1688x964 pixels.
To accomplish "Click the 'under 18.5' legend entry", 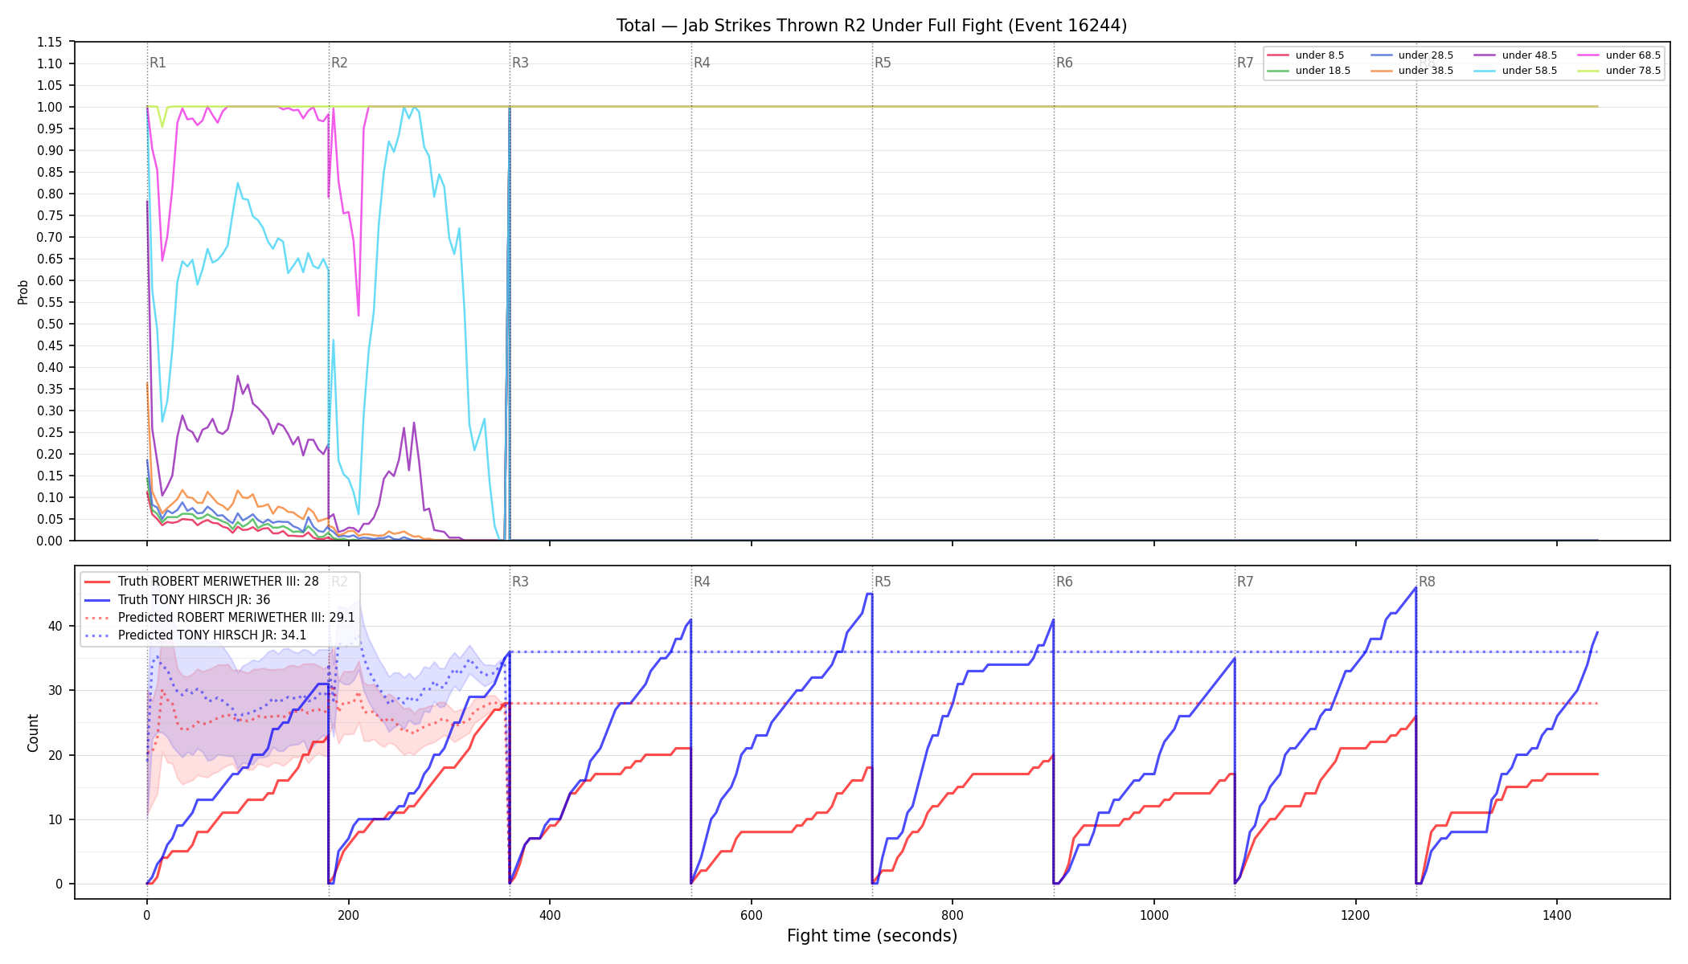I will (1309, 71).
